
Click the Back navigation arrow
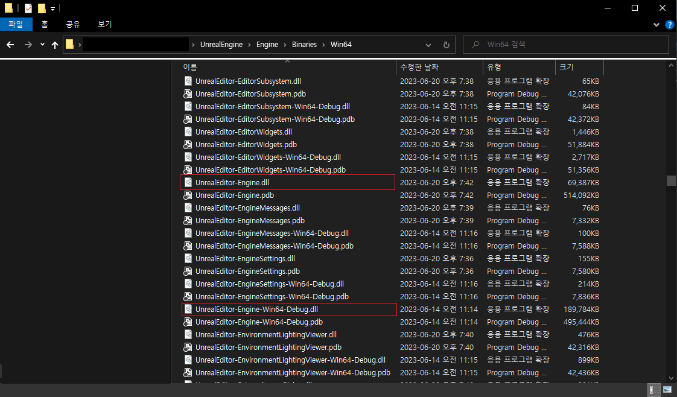pyautogui.click(x=10, y=45)
